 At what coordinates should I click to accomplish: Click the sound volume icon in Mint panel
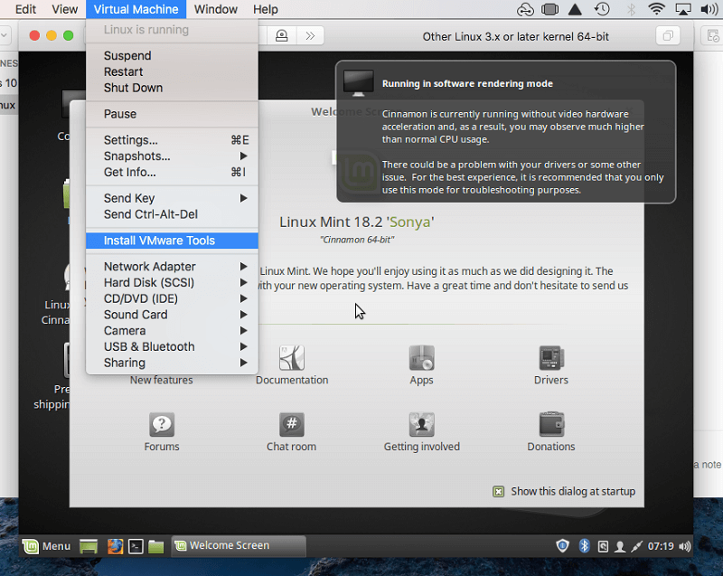[685, 546]
